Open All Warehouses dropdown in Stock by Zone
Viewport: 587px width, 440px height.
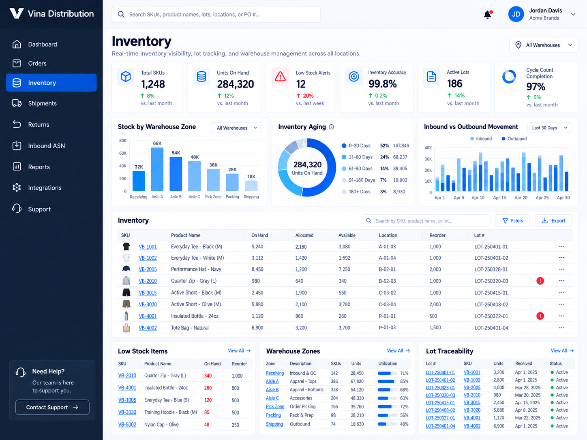[x=237, y=128]
